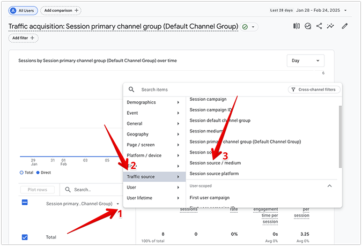The image size is (362, 246).
Task: Expand the Geography category
Action: click(154, 134)
